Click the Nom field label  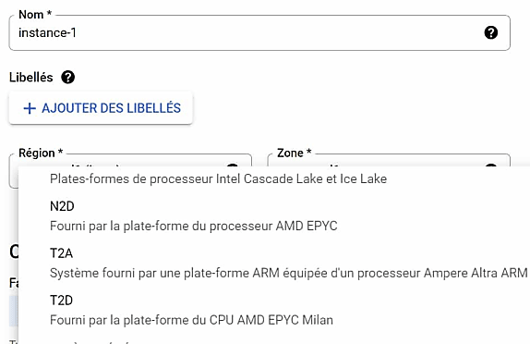pos(35,14)
